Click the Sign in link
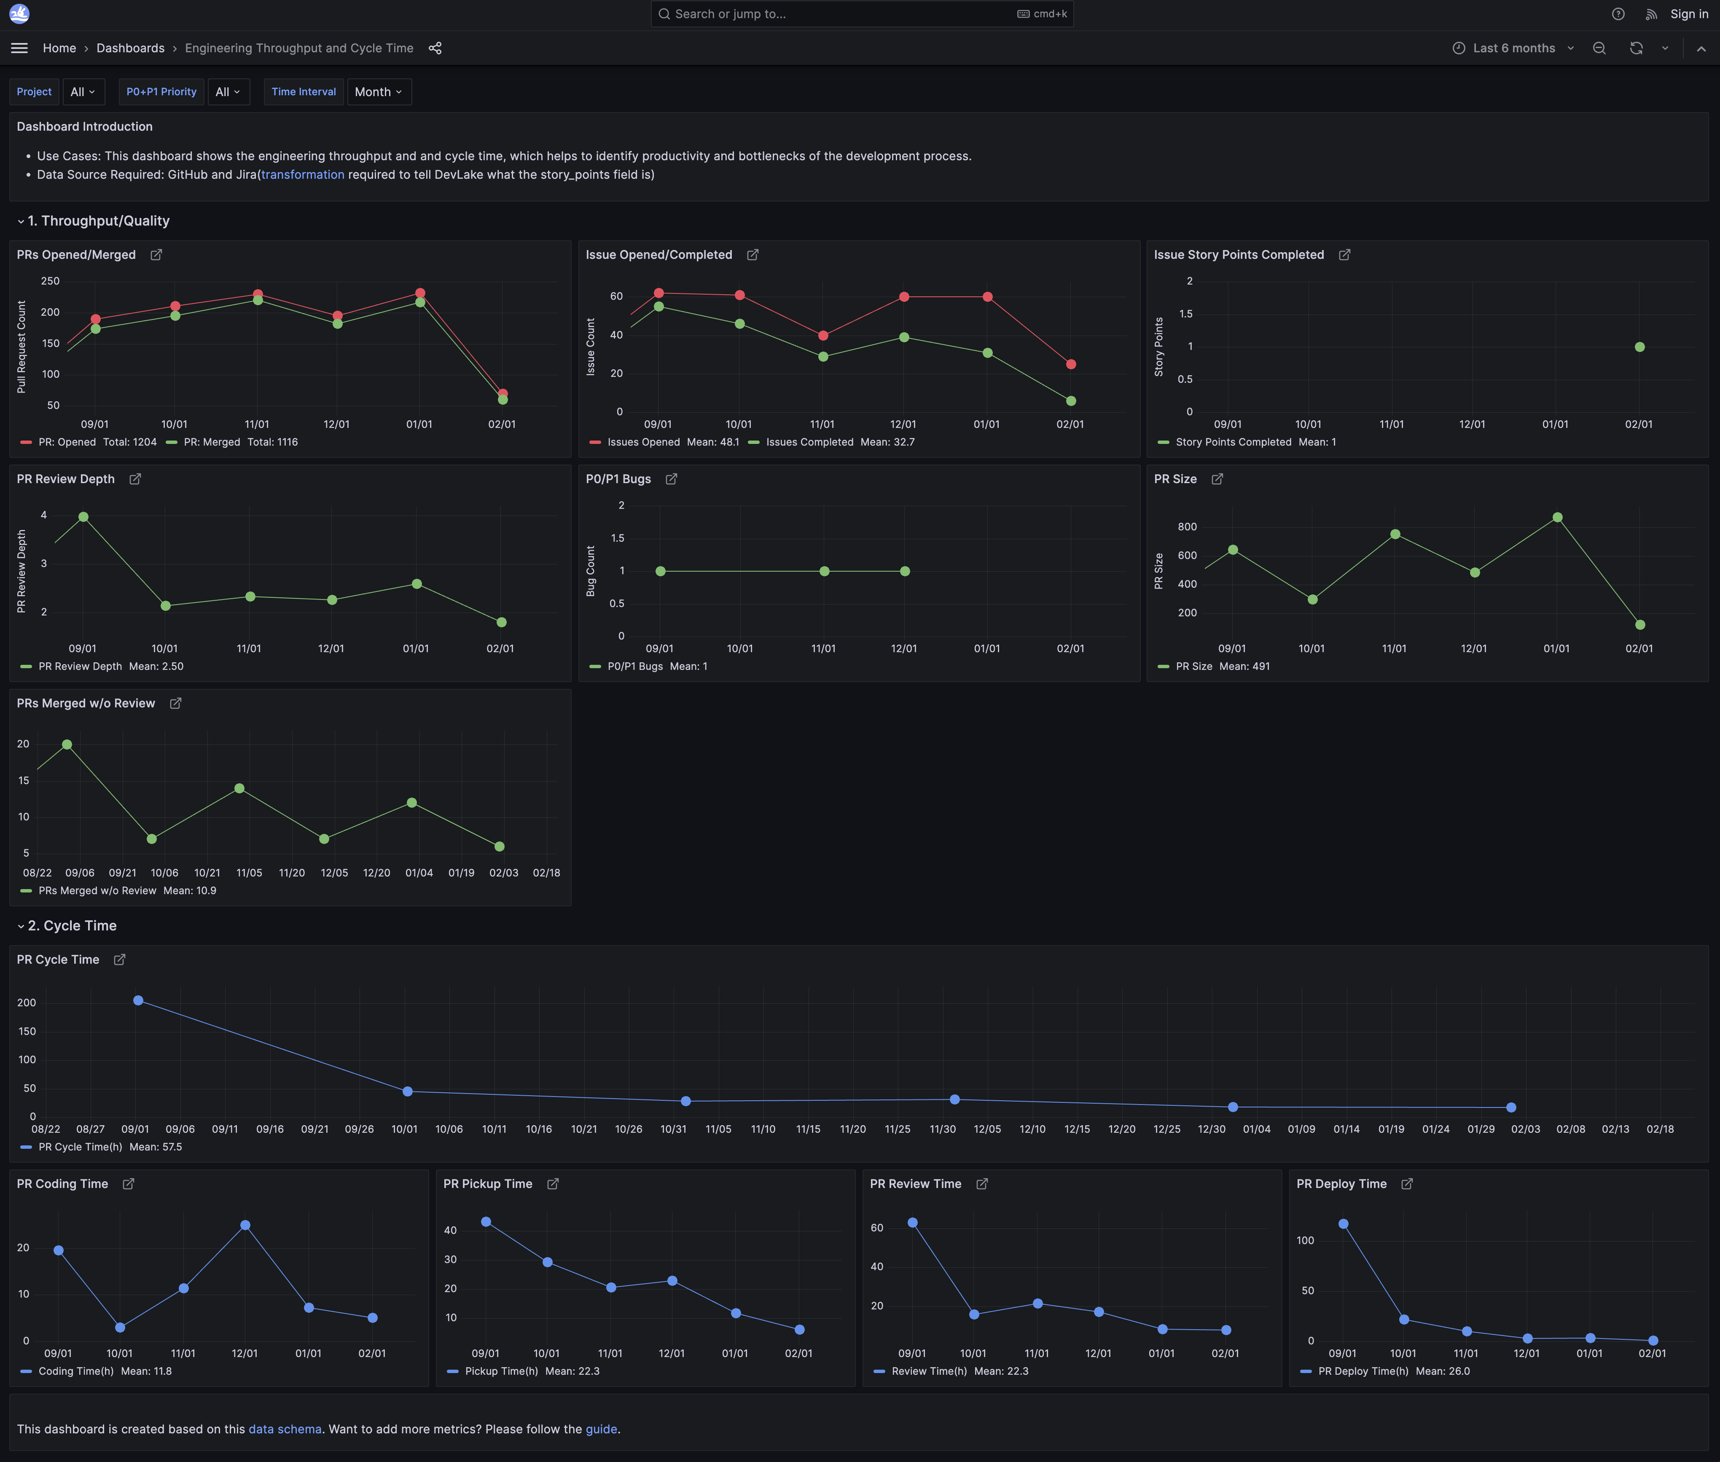 tap(1688, 14)
